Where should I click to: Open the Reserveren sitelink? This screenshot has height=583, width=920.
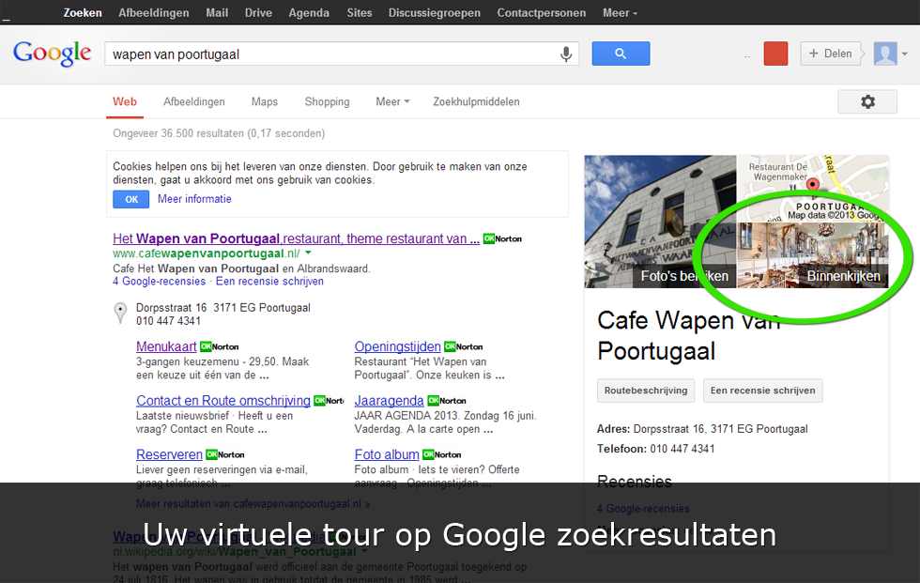[x=169, y=454]
